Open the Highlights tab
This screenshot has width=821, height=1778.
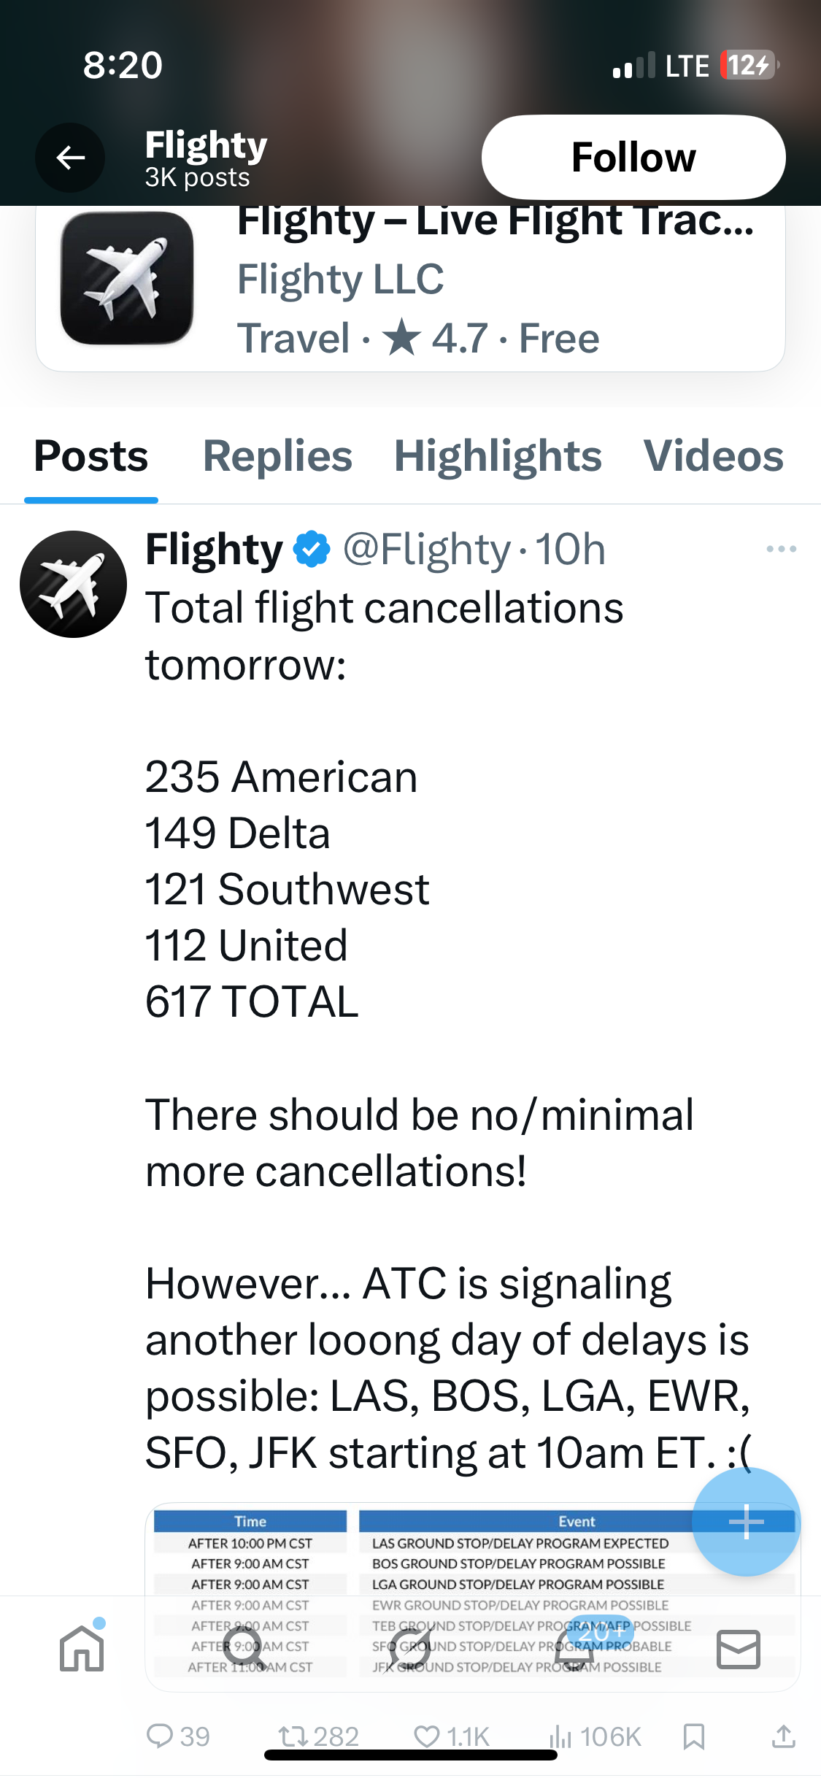(498, 456)
